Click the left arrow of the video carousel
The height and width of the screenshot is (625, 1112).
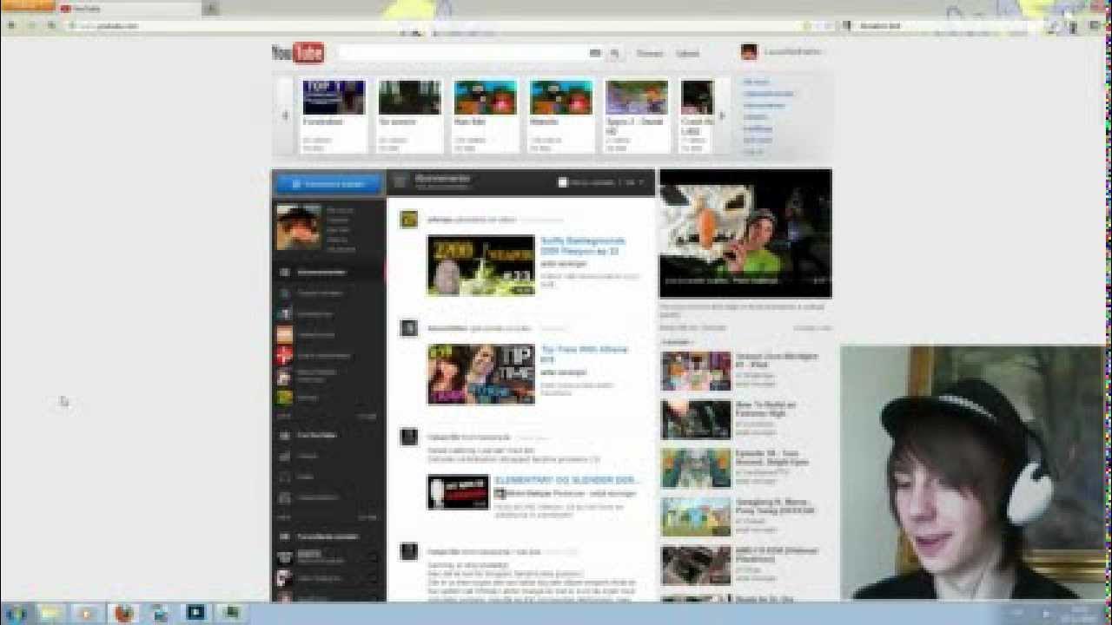[285, 115]
